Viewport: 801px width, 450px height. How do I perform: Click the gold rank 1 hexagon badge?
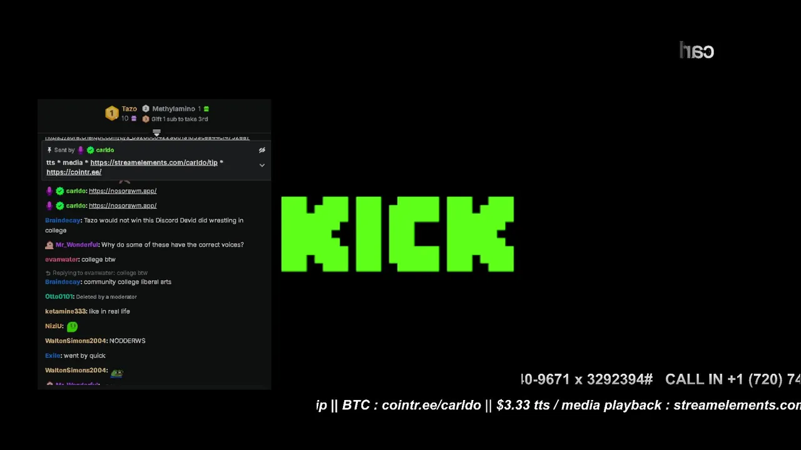(x=111, y=113)
